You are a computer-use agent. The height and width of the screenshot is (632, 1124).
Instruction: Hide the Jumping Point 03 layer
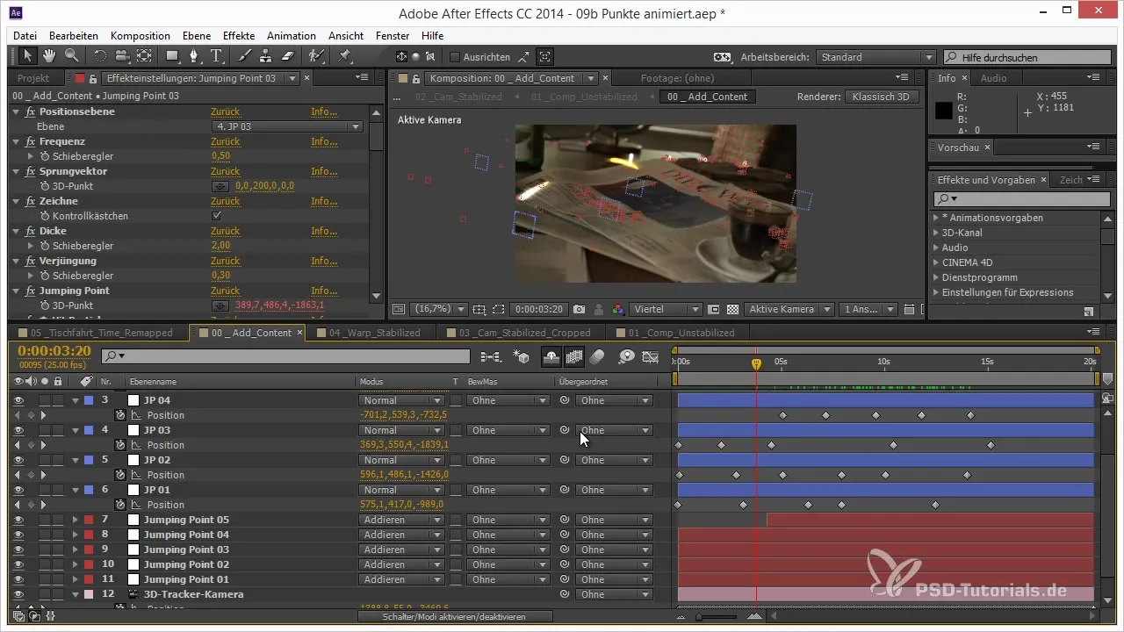(19, 549)
